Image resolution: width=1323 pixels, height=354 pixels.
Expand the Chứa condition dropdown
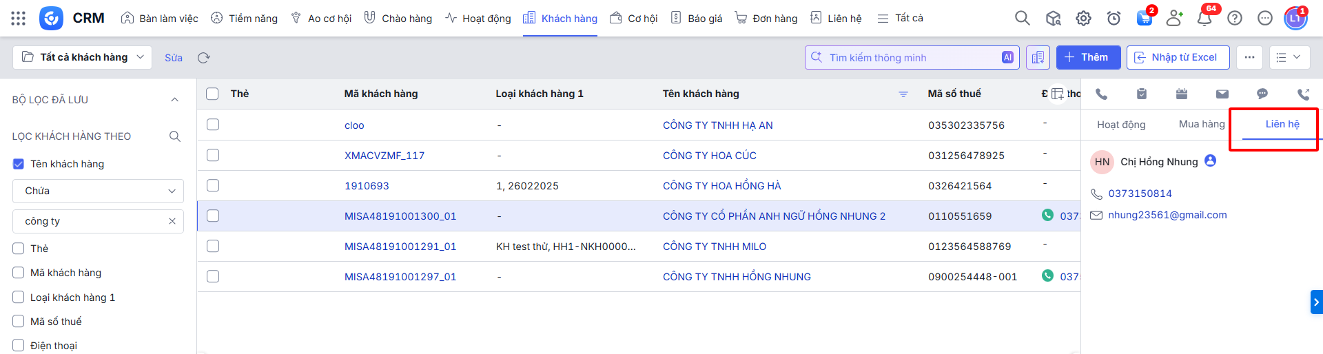coord(98,191)
